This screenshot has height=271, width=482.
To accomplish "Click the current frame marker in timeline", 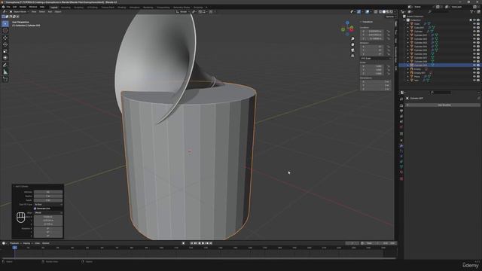I will click(x=15, y=248).
